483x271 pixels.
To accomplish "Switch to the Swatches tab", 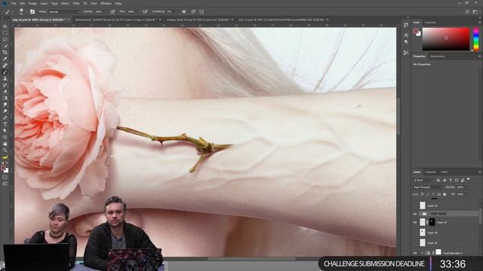I will point(430,23).
